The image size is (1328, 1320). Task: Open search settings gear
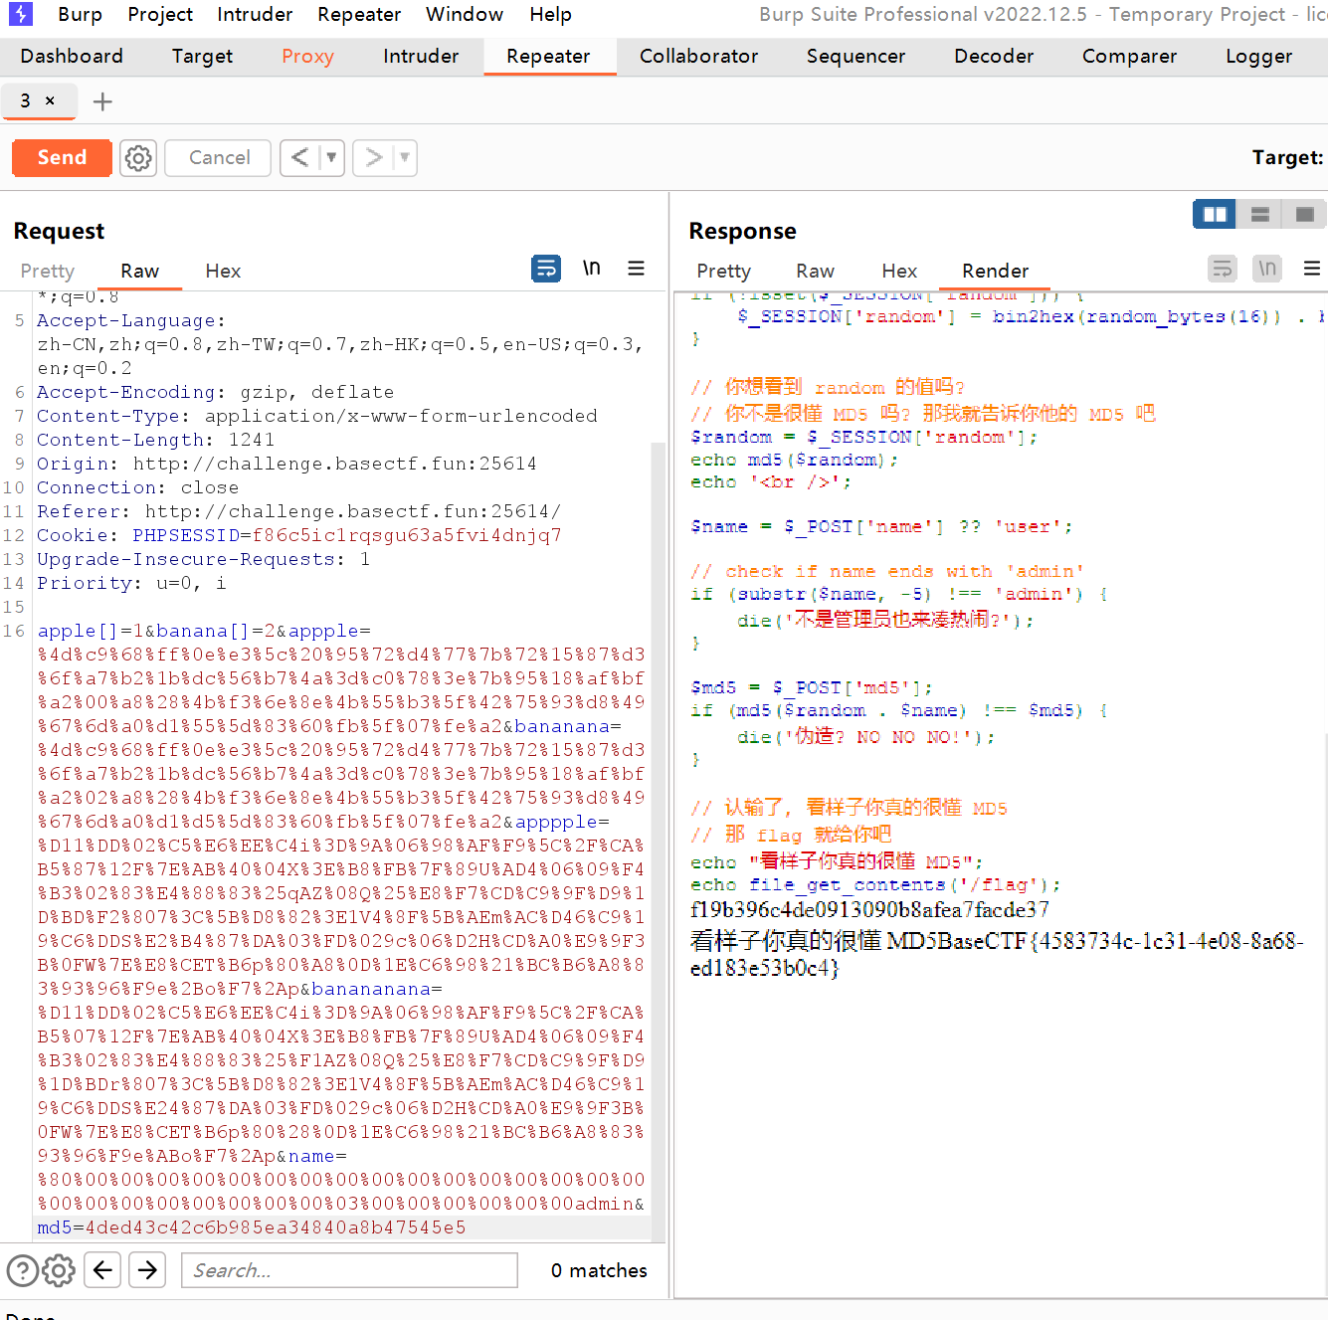pos(59,1270)
